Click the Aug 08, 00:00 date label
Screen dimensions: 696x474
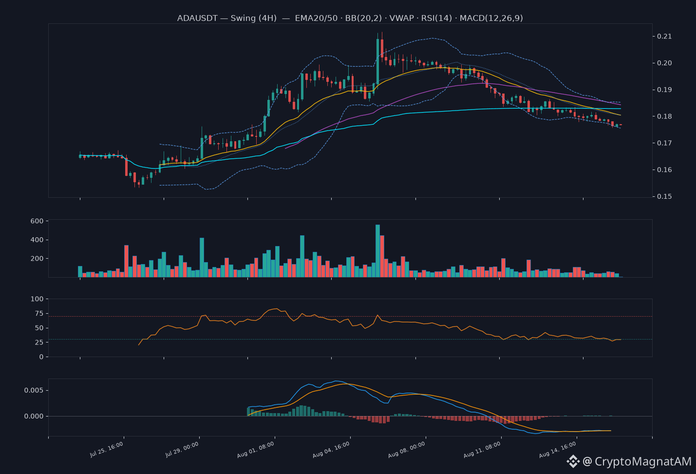tap(408, 450)
